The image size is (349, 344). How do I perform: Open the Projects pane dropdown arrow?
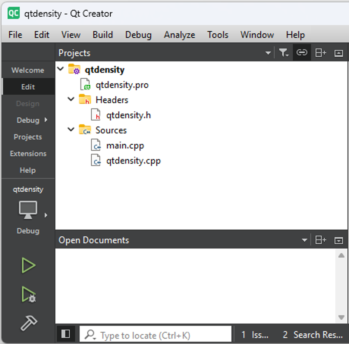268,53
